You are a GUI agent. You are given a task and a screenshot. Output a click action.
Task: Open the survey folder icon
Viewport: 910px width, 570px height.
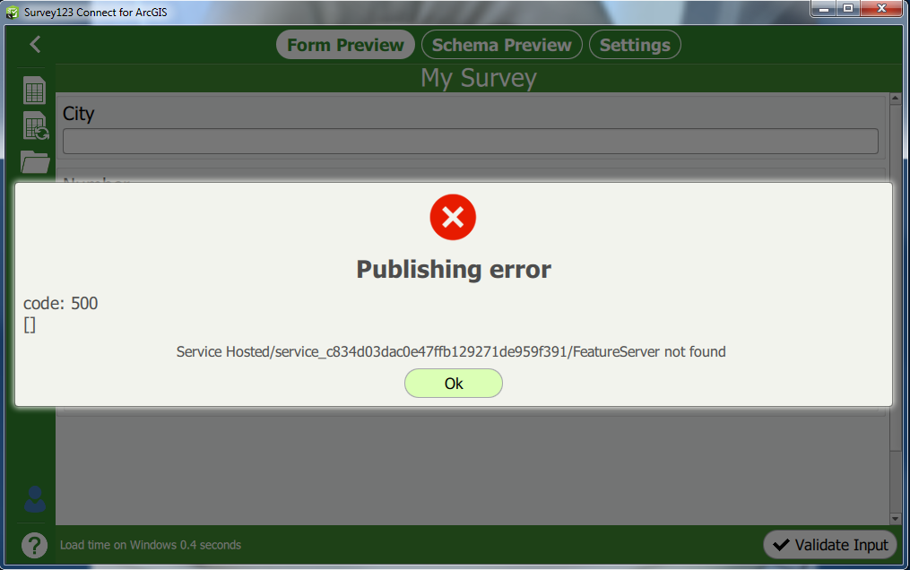pyautogui.click(x=35, y=162)
